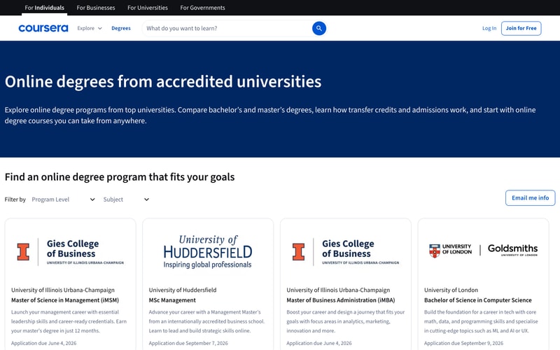The image size is (560, 350).
Task: Open the Coursera logo home link
Action: (x=43, y=28)
